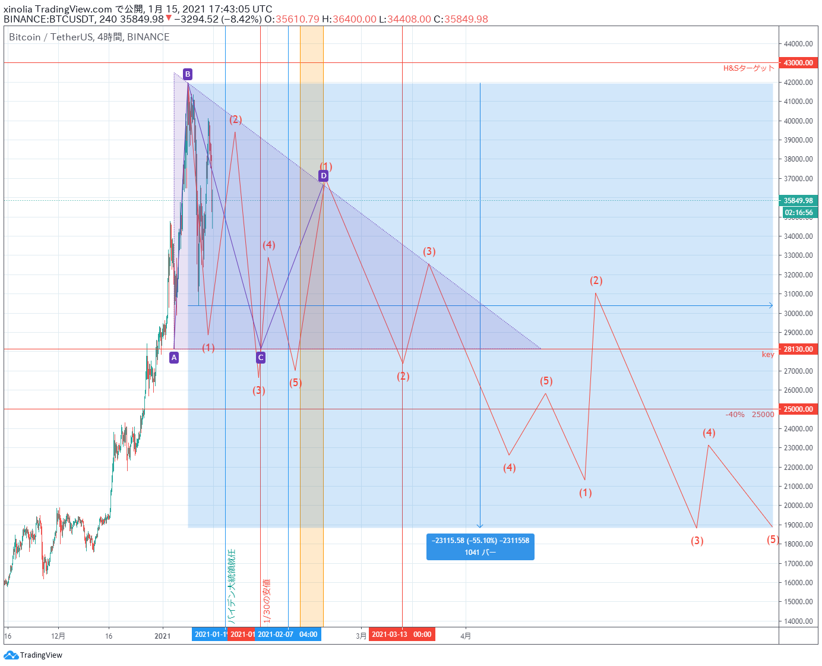Click the 2021 time axis label

(163, 636)
